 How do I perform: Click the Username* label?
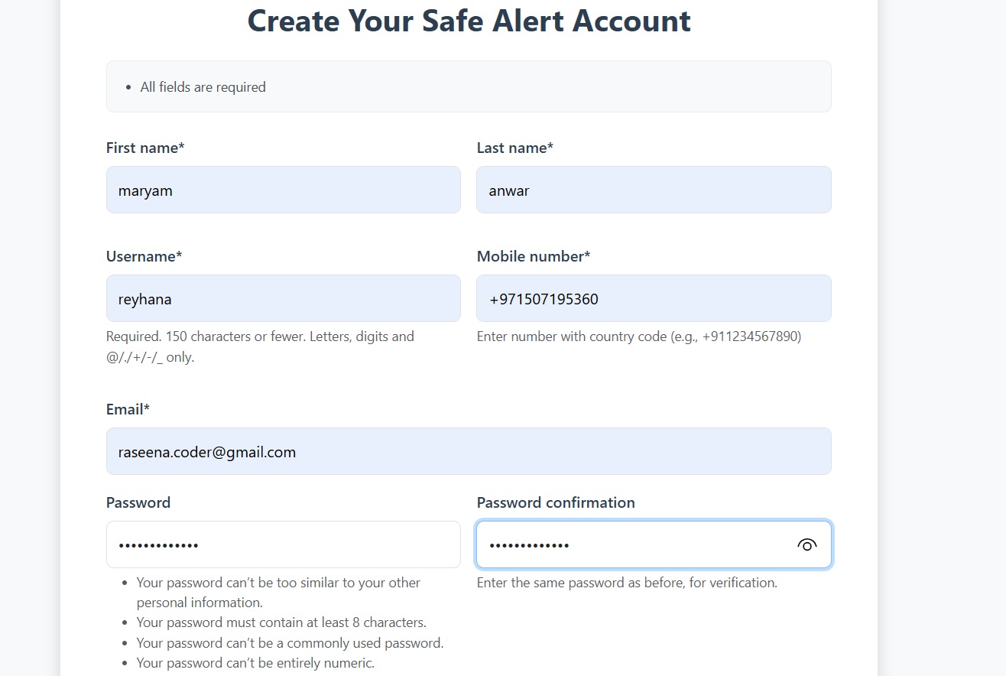(144, 256)
